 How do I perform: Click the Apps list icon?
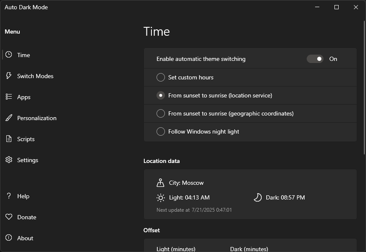[8, 97]
